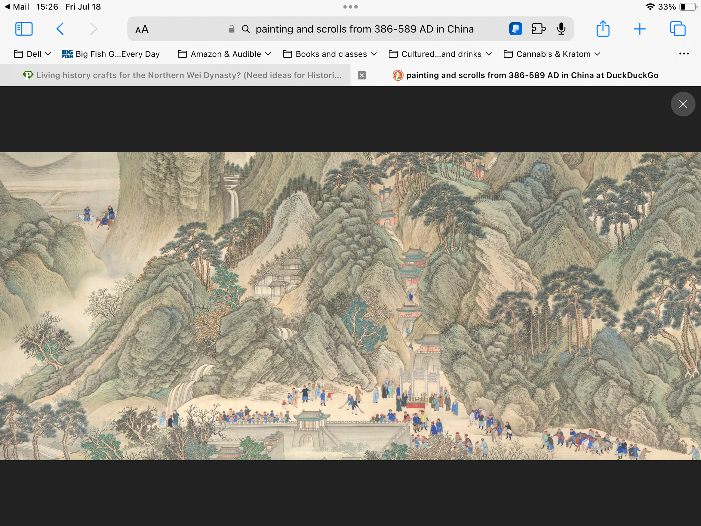Image resolution: width=701 pixels, height=526 pixels.
Task: Open the Safari extensions puzzle icon
Action: coord(538,29)
